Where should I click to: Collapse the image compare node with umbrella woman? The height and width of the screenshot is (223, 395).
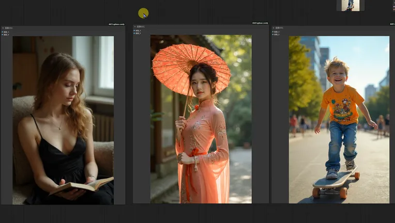click(135, 27)
